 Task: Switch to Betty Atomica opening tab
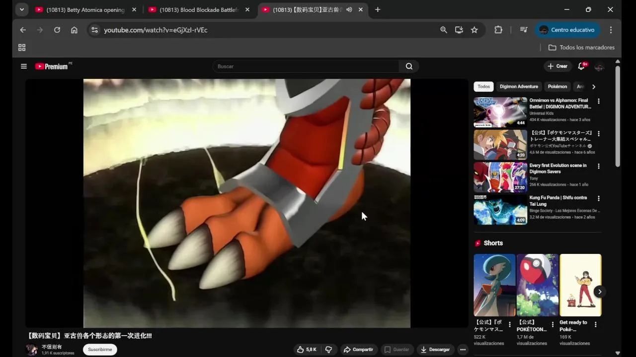(85, 9)
